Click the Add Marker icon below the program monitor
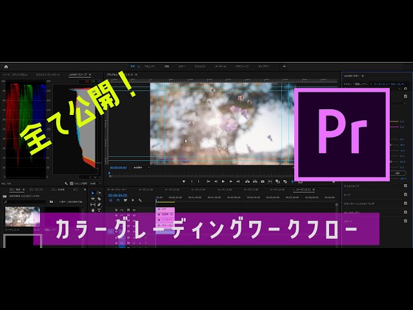Screen dimensions: 413x310 tap(184, 181)
